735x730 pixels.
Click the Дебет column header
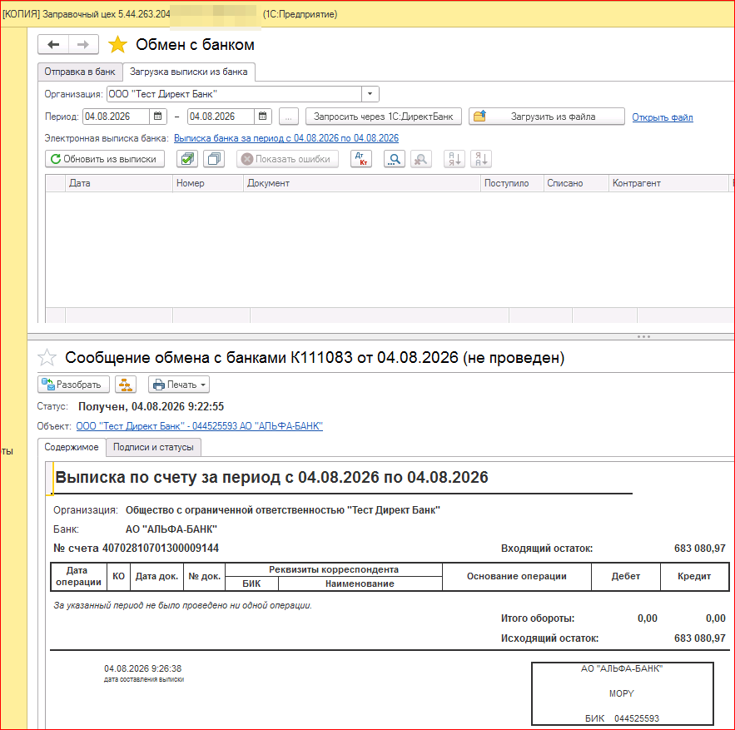[626, 577]
